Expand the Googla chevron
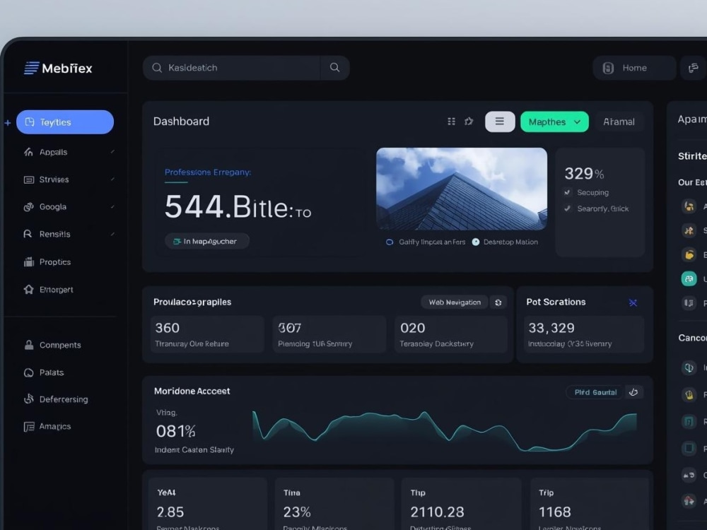The height and width of the screenshot is (530, 707). (x=112, y=207)
